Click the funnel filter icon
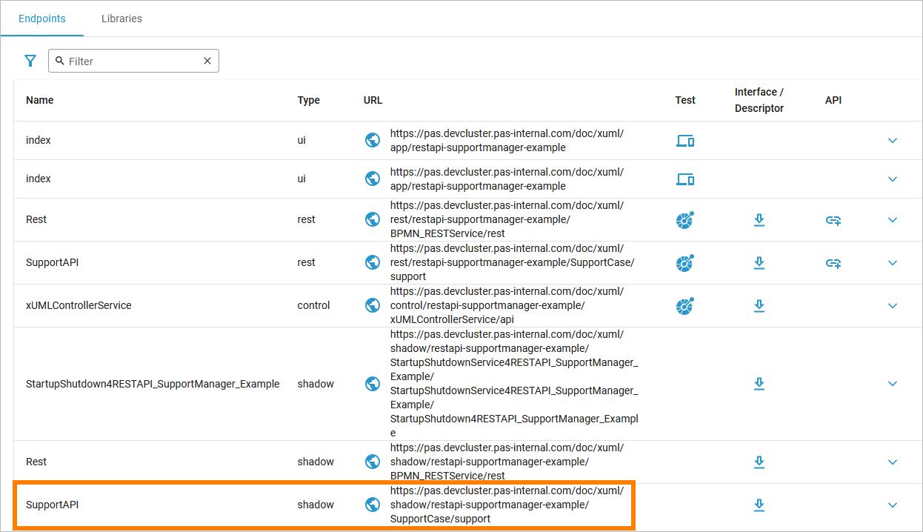Viewport: 923px width, 532px height. pyautogui.click(x=30, y=61)
